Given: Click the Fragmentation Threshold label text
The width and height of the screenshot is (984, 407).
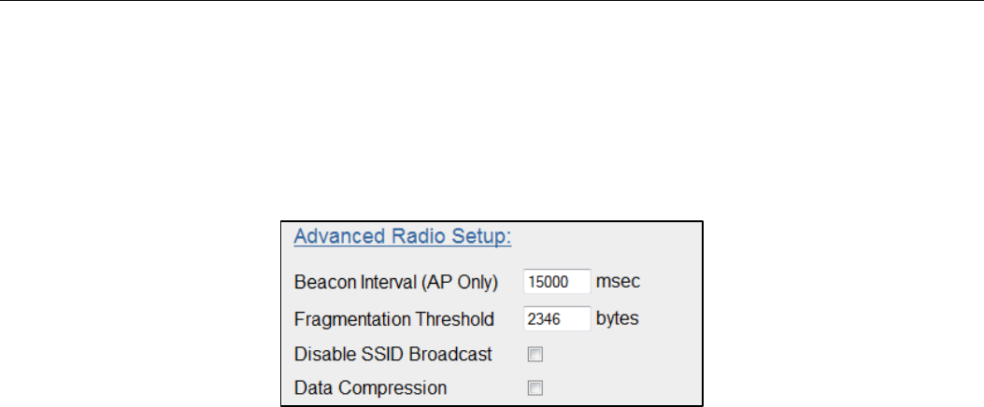Looking at the screenshot, I should click(x=393, y=319).
